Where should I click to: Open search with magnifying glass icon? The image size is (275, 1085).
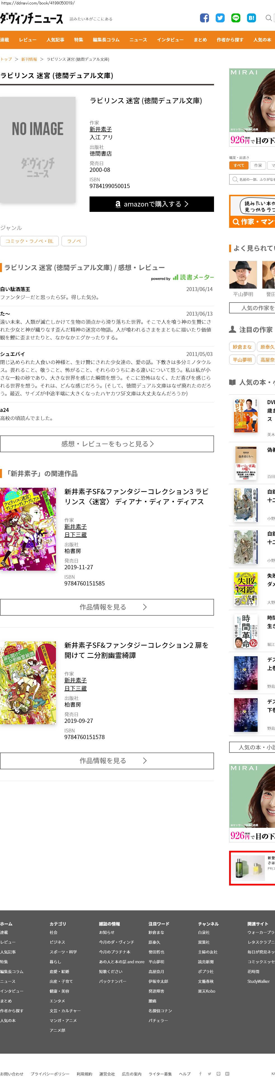[268, 18]
